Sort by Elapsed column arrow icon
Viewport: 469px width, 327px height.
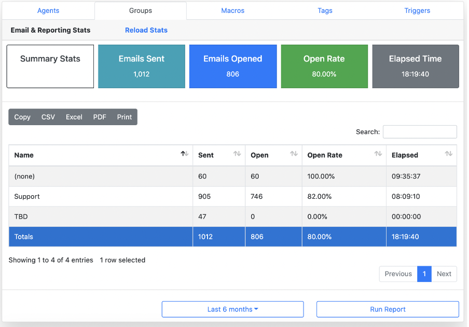pos(448,154)
